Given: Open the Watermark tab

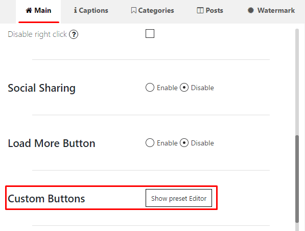Looking at the screenshot, I should coord(271,11).
